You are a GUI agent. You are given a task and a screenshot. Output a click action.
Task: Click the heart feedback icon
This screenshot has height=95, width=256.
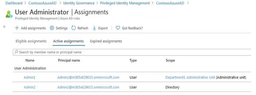[118, 28]
